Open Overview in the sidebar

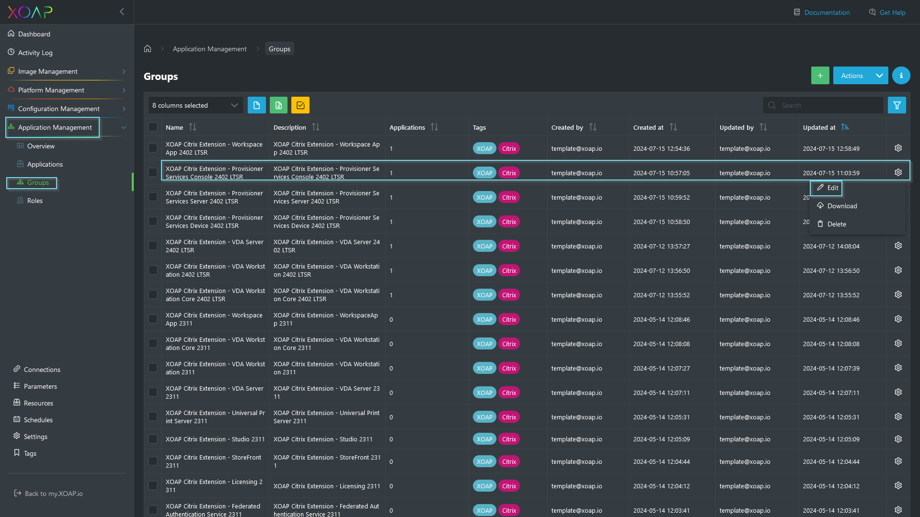tap(41, 146)
